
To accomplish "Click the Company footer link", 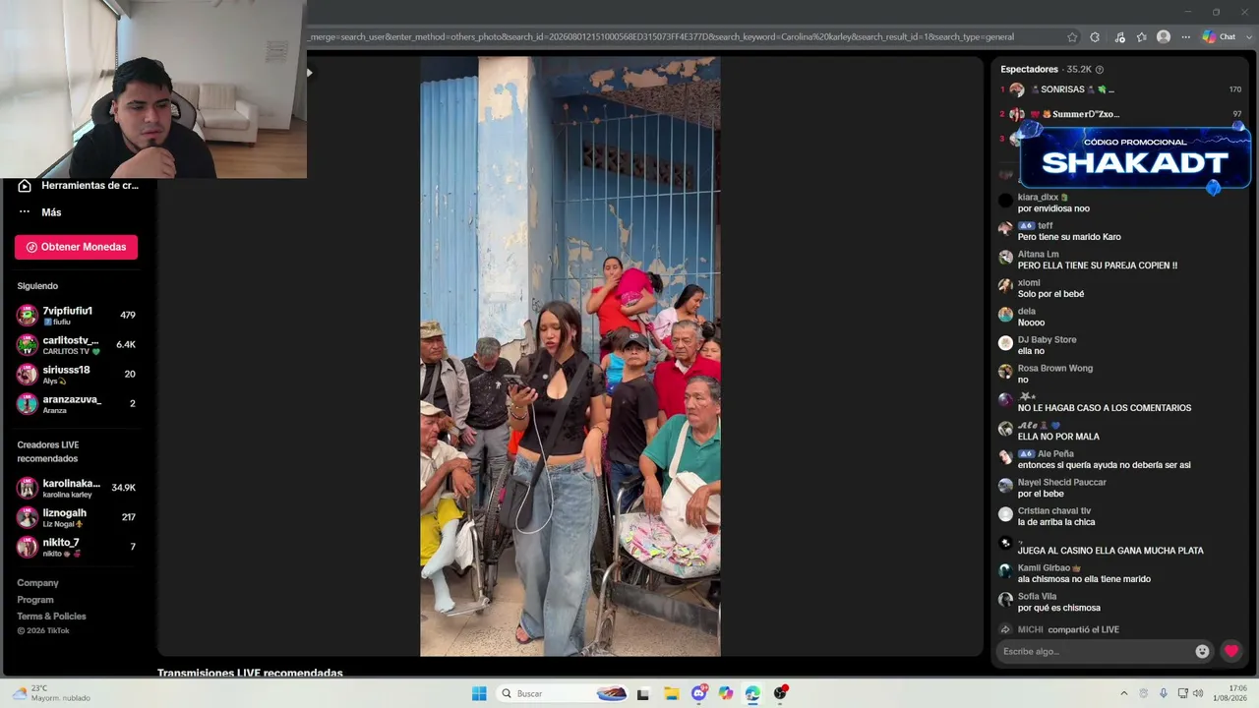I will (x=37, y=583).
